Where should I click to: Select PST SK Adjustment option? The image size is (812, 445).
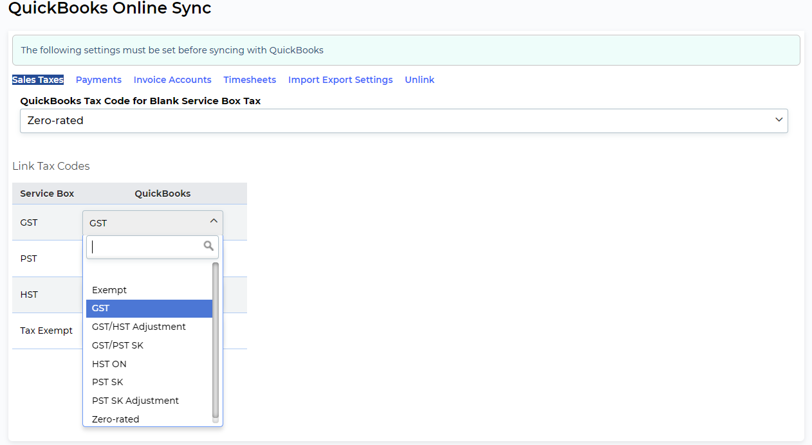149,401
